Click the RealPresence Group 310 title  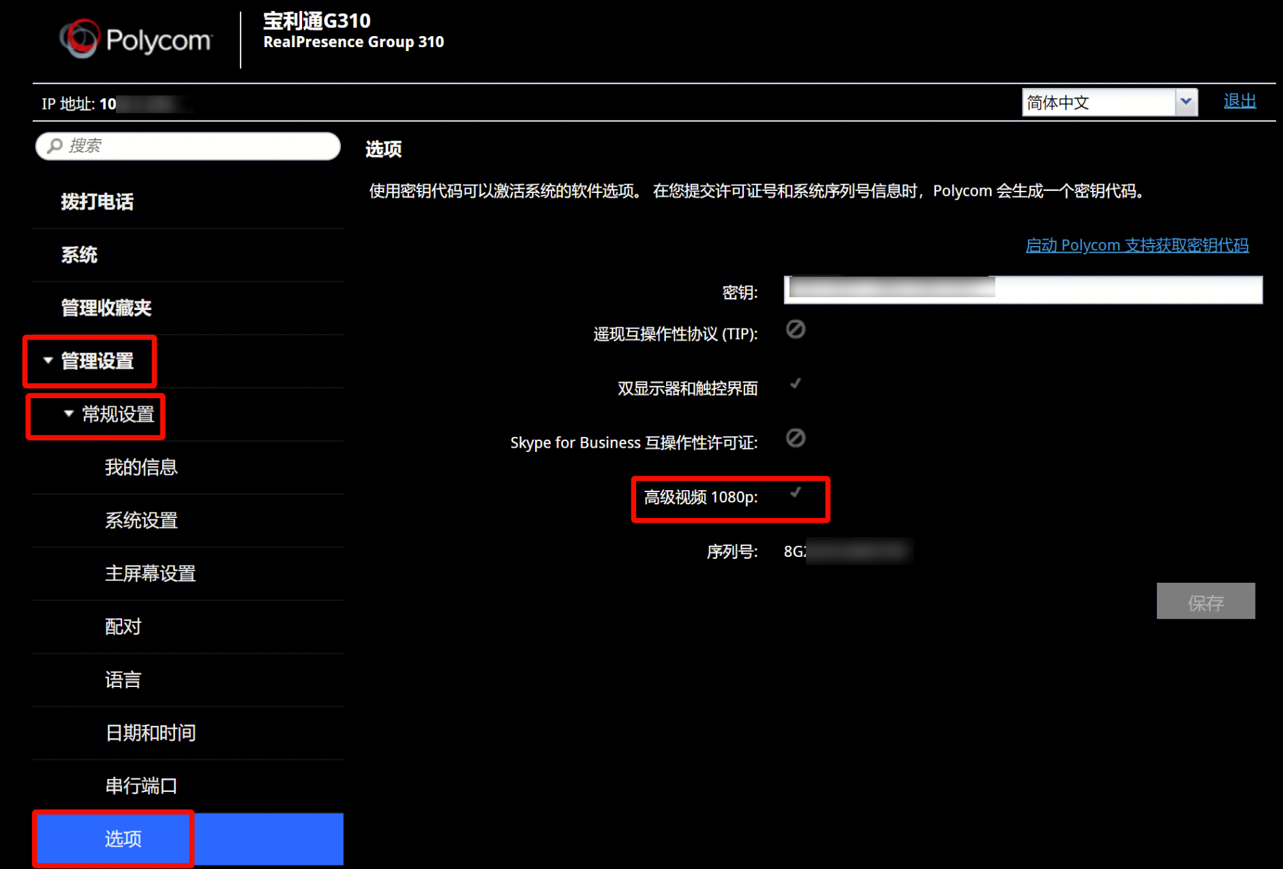(x=353, y=42)
